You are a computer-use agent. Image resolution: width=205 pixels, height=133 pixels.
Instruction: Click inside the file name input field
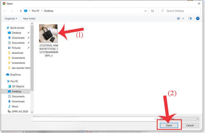point(93,119)
